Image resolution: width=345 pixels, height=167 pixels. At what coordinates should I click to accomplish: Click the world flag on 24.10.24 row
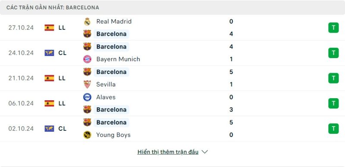49,53
